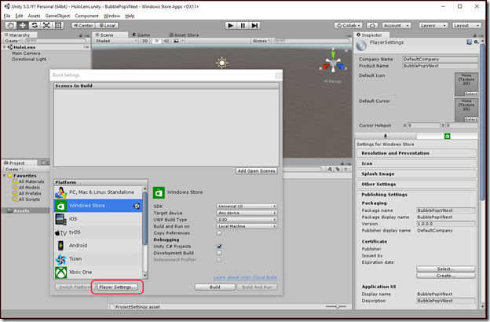Click the Player Settings button
This screenshot has height=322, width=490.
coord(117,287)
